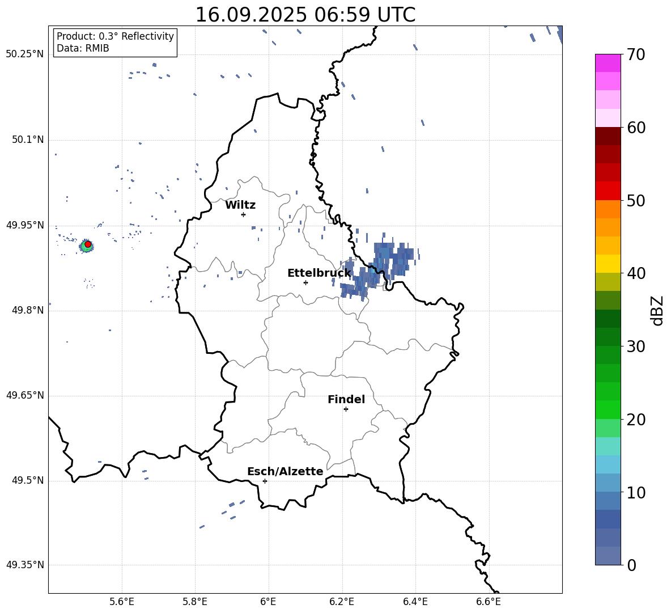Click the yellow colorbar segment above 40

[x=608, y=264]
